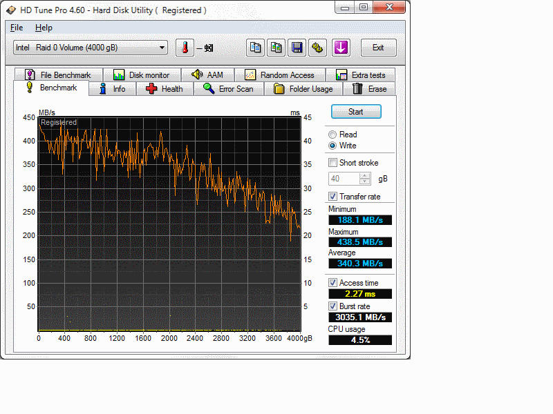The image size is (553, 414).
Task: Open the Folder Usage tab
Action: [x=303, y=89]
